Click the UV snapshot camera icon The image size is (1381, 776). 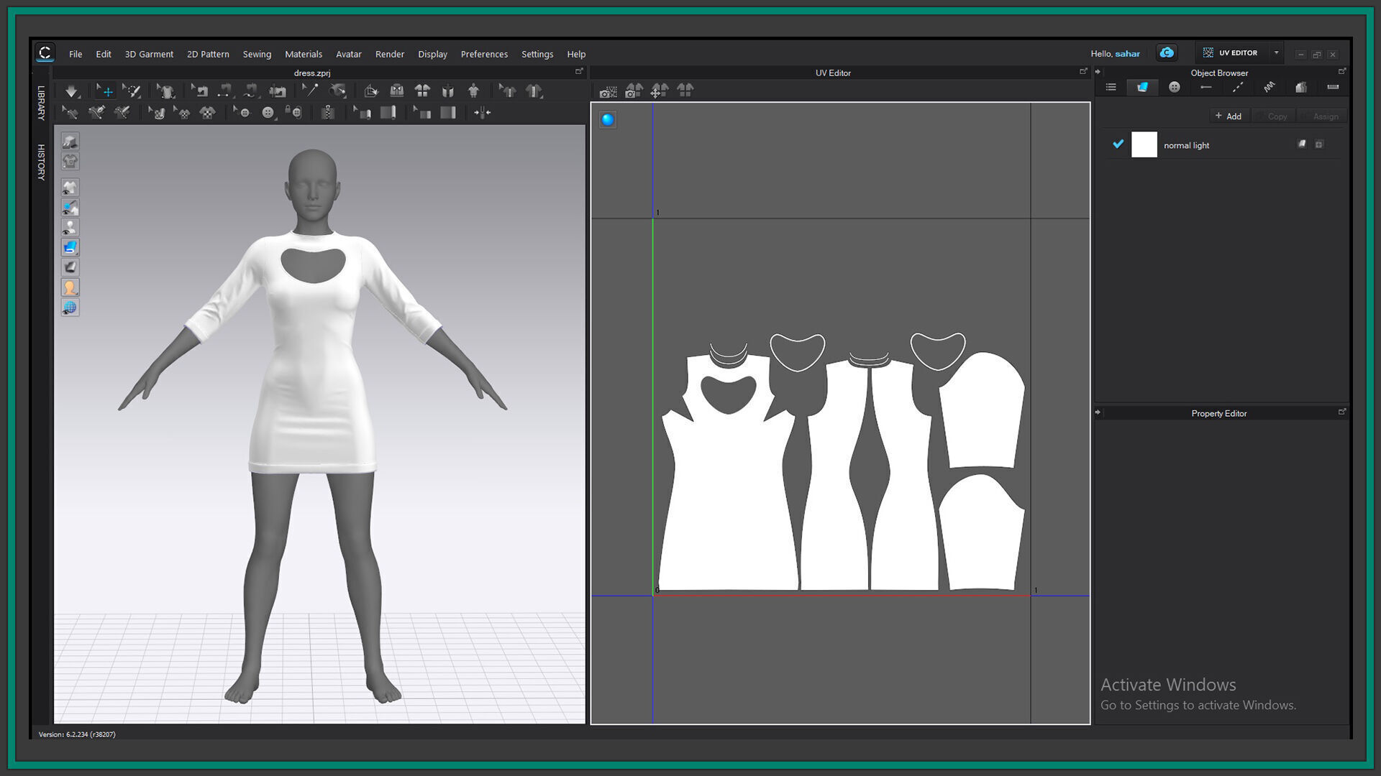pos(609,91)
